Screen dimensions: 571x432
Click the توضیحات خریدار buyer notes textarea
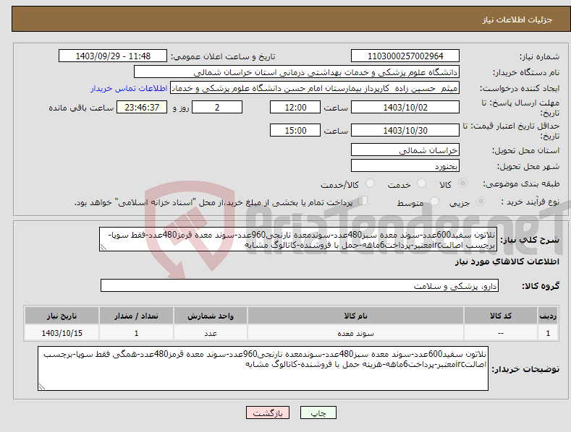[x=263, y=368]
